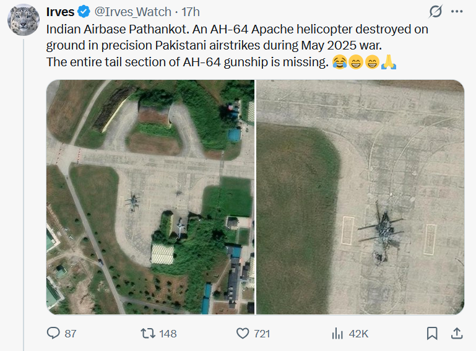Open the right close-up helicopter image
Viewport: 476px width, 351px height.
[x=360, y=197]
